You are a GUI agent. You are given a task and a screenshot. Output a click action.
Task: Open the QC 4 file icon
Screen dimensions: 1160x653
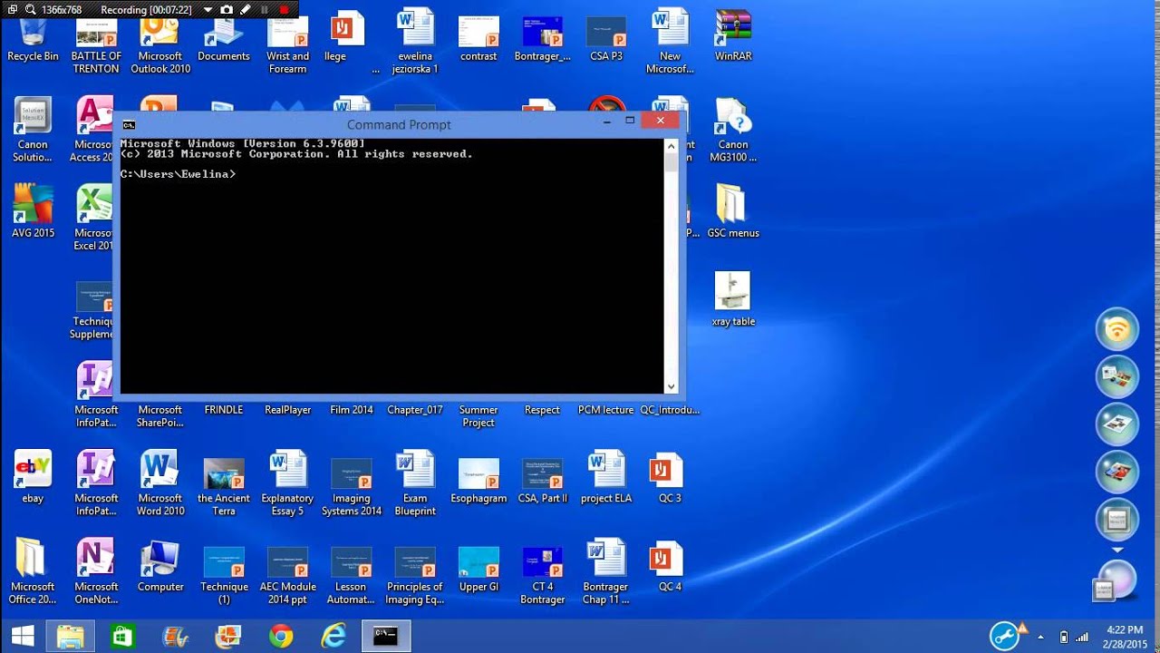tap(670, 567)
